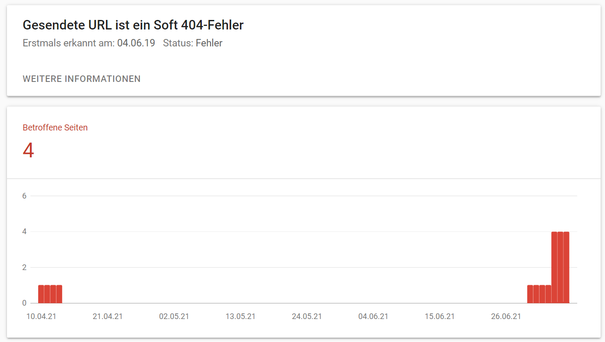Select the 26.06.21 axis date label
605x342 pixels.
click(506, 316)
